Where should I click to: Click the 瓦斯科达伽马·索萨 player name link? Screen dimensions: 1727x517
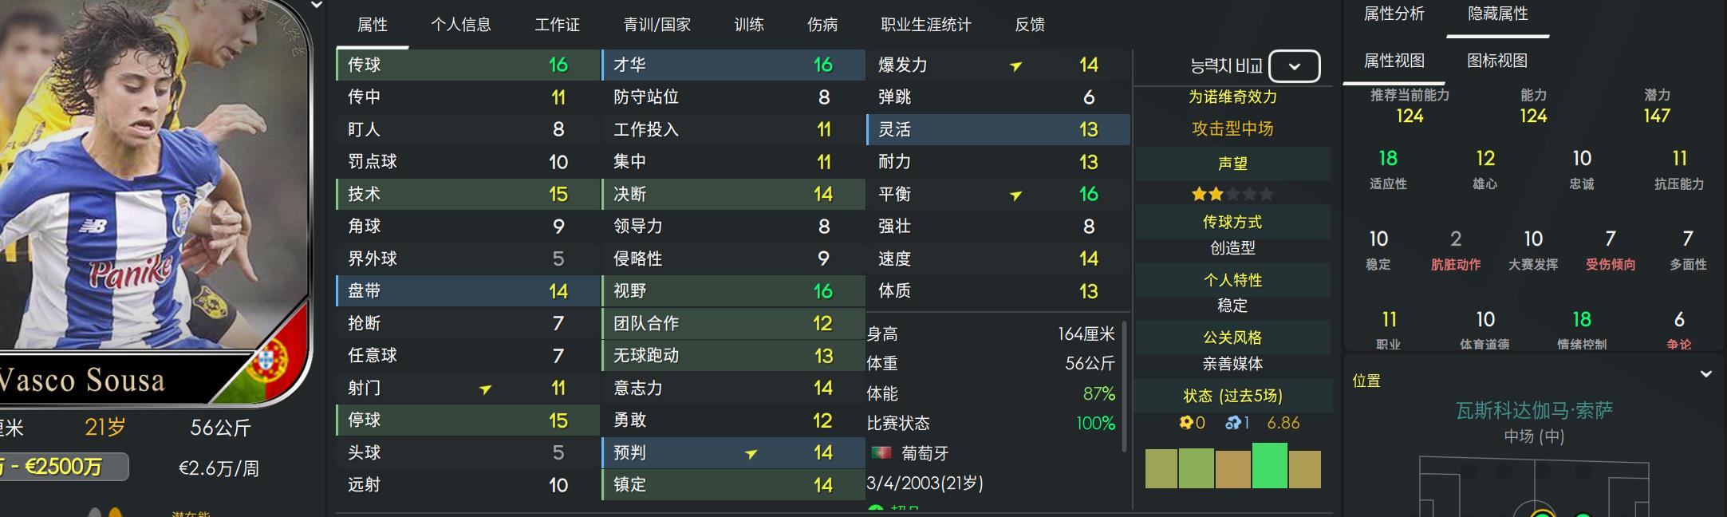pos(1534,411)
